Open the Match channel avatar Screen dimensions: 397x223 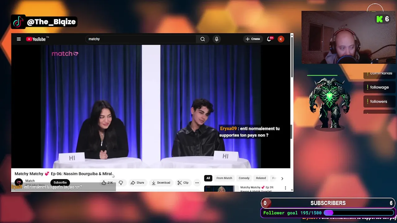click(x=19, y=182)
